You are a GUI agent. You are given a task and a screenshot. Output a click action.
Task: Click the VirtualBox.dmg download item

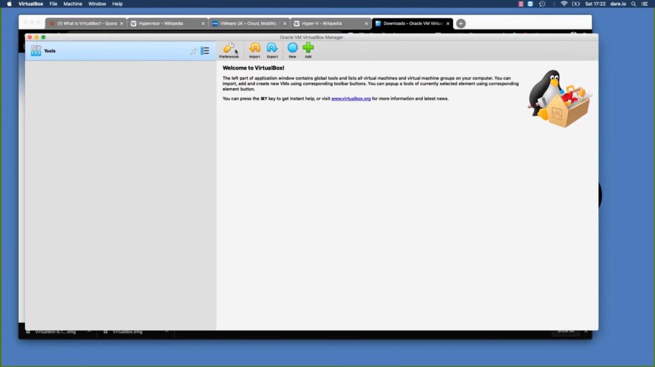127,332
